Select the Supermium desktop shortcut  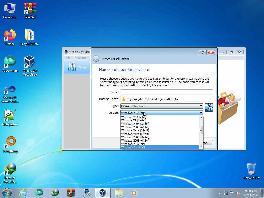[10, 64]
